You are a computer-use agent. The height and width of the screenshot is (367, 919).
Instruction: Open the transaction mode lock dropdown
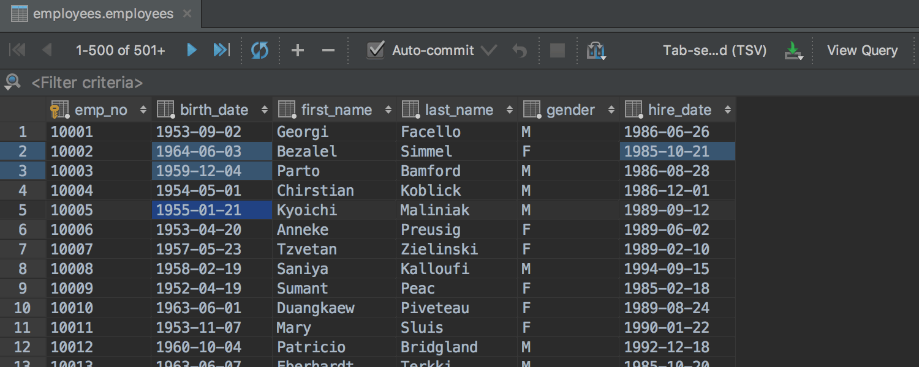[x=596, y=50]
